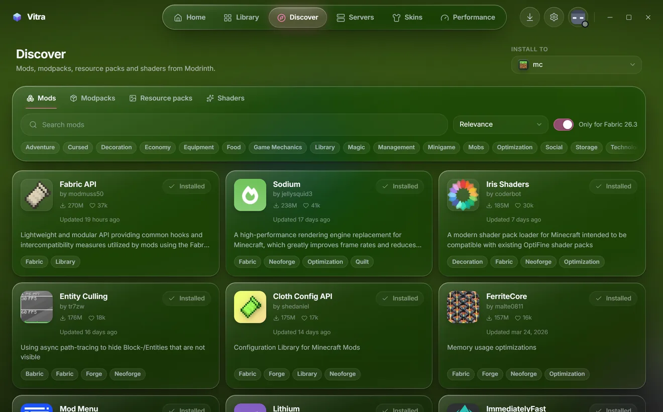Open the Relevance sort dropdown
Screen dimensions: 663x412
(501, 125)
